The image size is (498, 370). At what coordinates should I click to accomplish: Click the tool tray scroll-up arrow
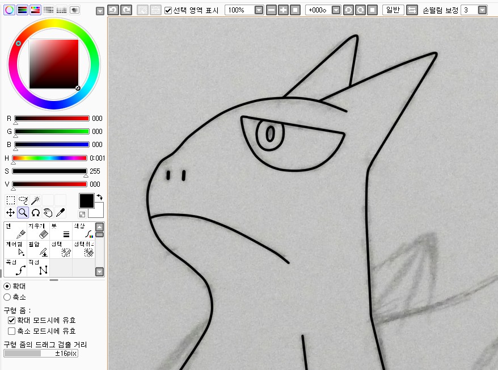[99, 226]
